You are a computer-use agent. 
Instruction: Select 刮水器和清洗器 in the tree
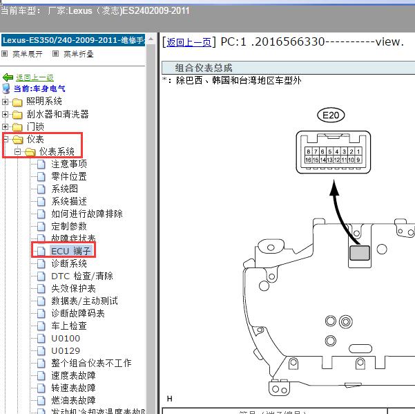(x=57, y=114)
